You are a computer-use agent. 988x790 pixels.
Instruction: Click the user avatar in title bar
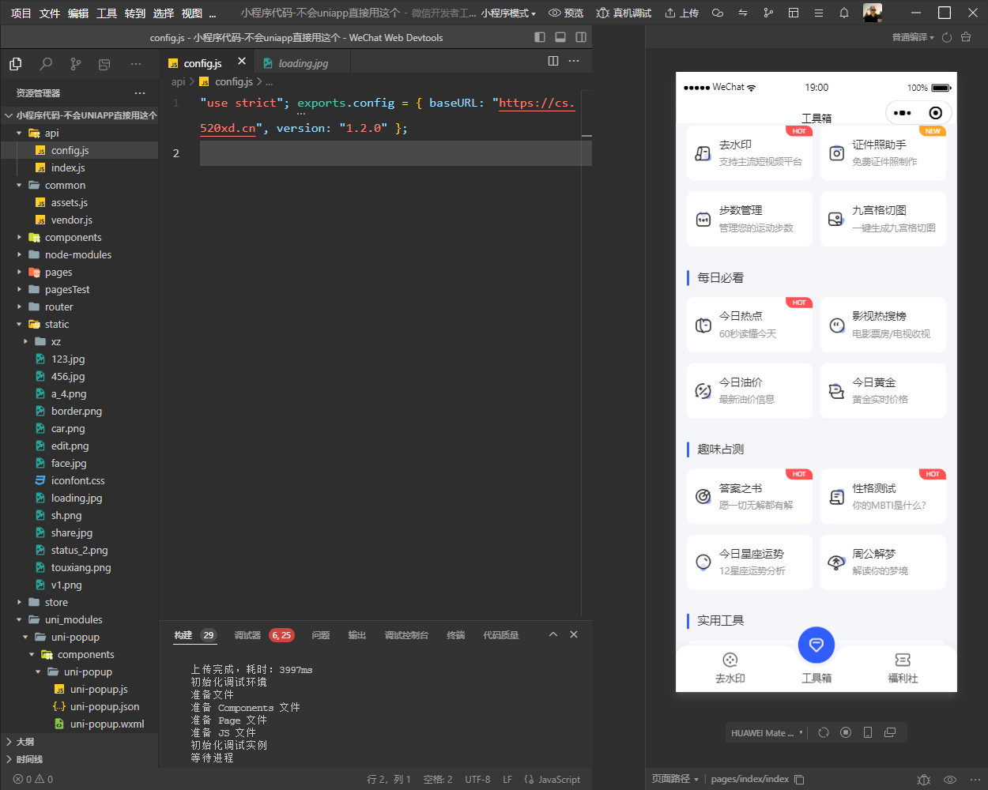click(x=872, y=13)
